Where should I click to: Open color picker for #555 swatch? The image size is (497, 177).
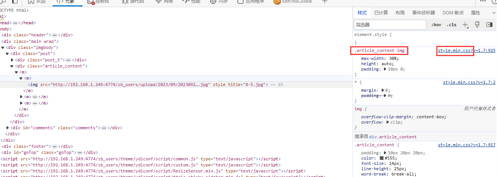[x=382, y=158]
